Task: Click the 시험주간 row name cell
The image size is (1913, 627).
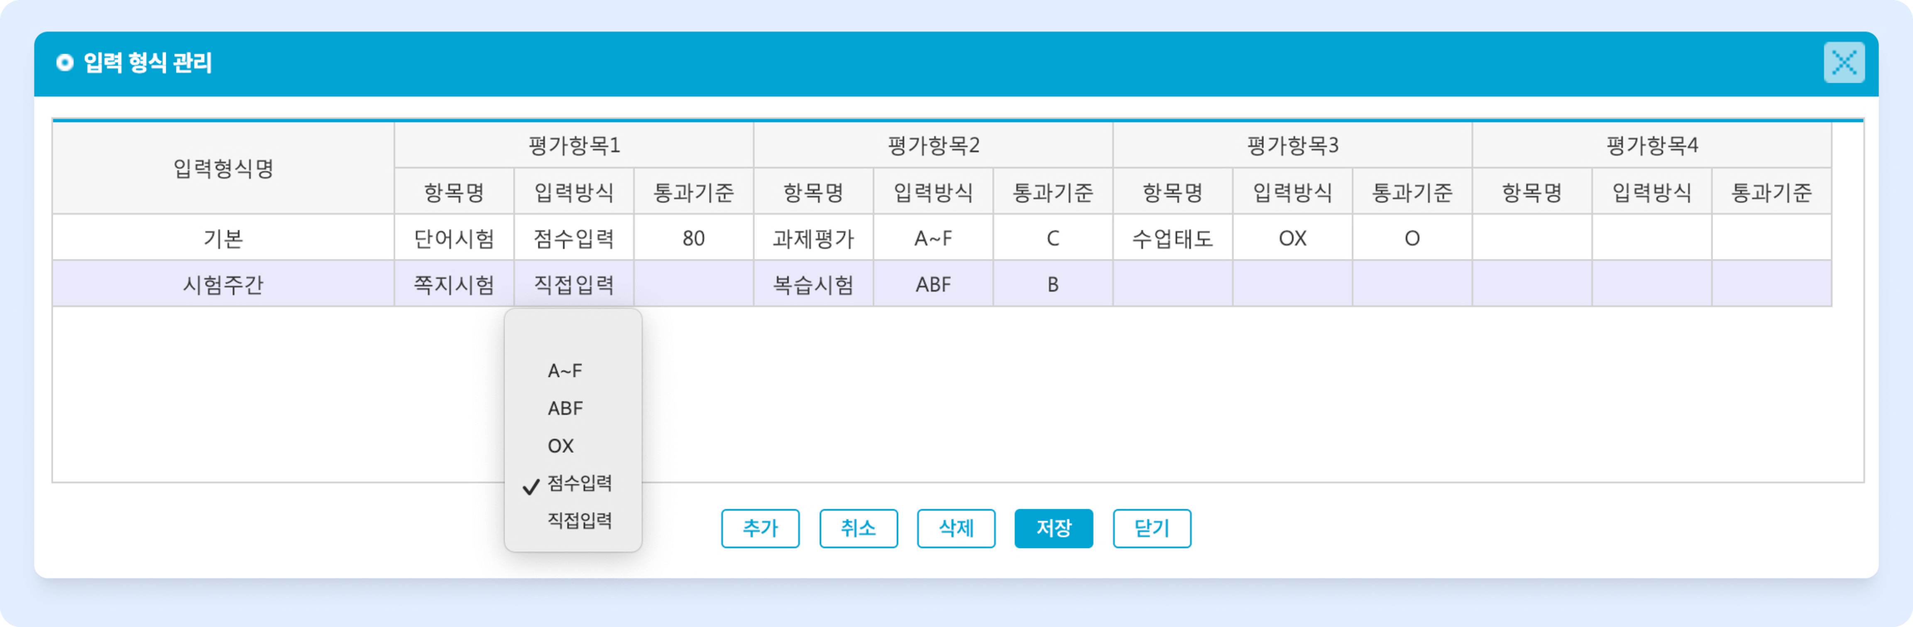Action: [x=223, y=284]
